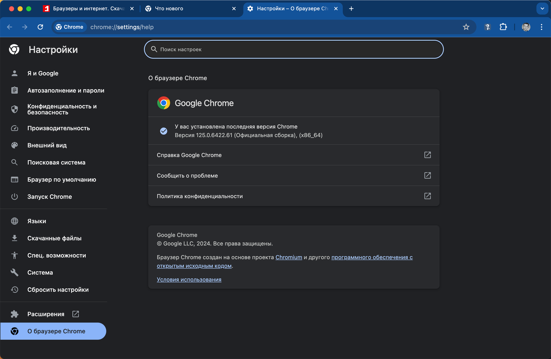Select Конфиденциальность и безопасность in sidebar
The image size is (551, 359).
click(x=62, y=109)
